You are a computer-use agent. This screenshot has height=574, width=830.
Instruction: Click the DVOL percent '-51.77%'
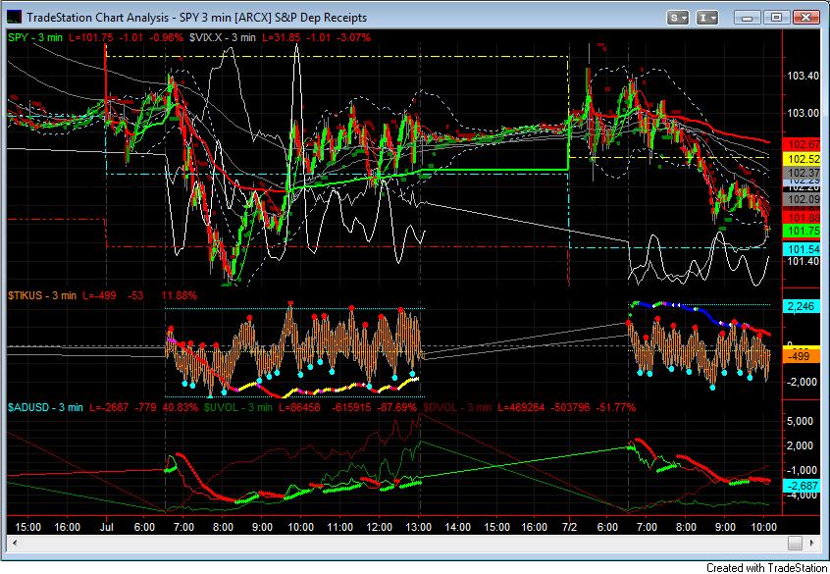(615, 407)
